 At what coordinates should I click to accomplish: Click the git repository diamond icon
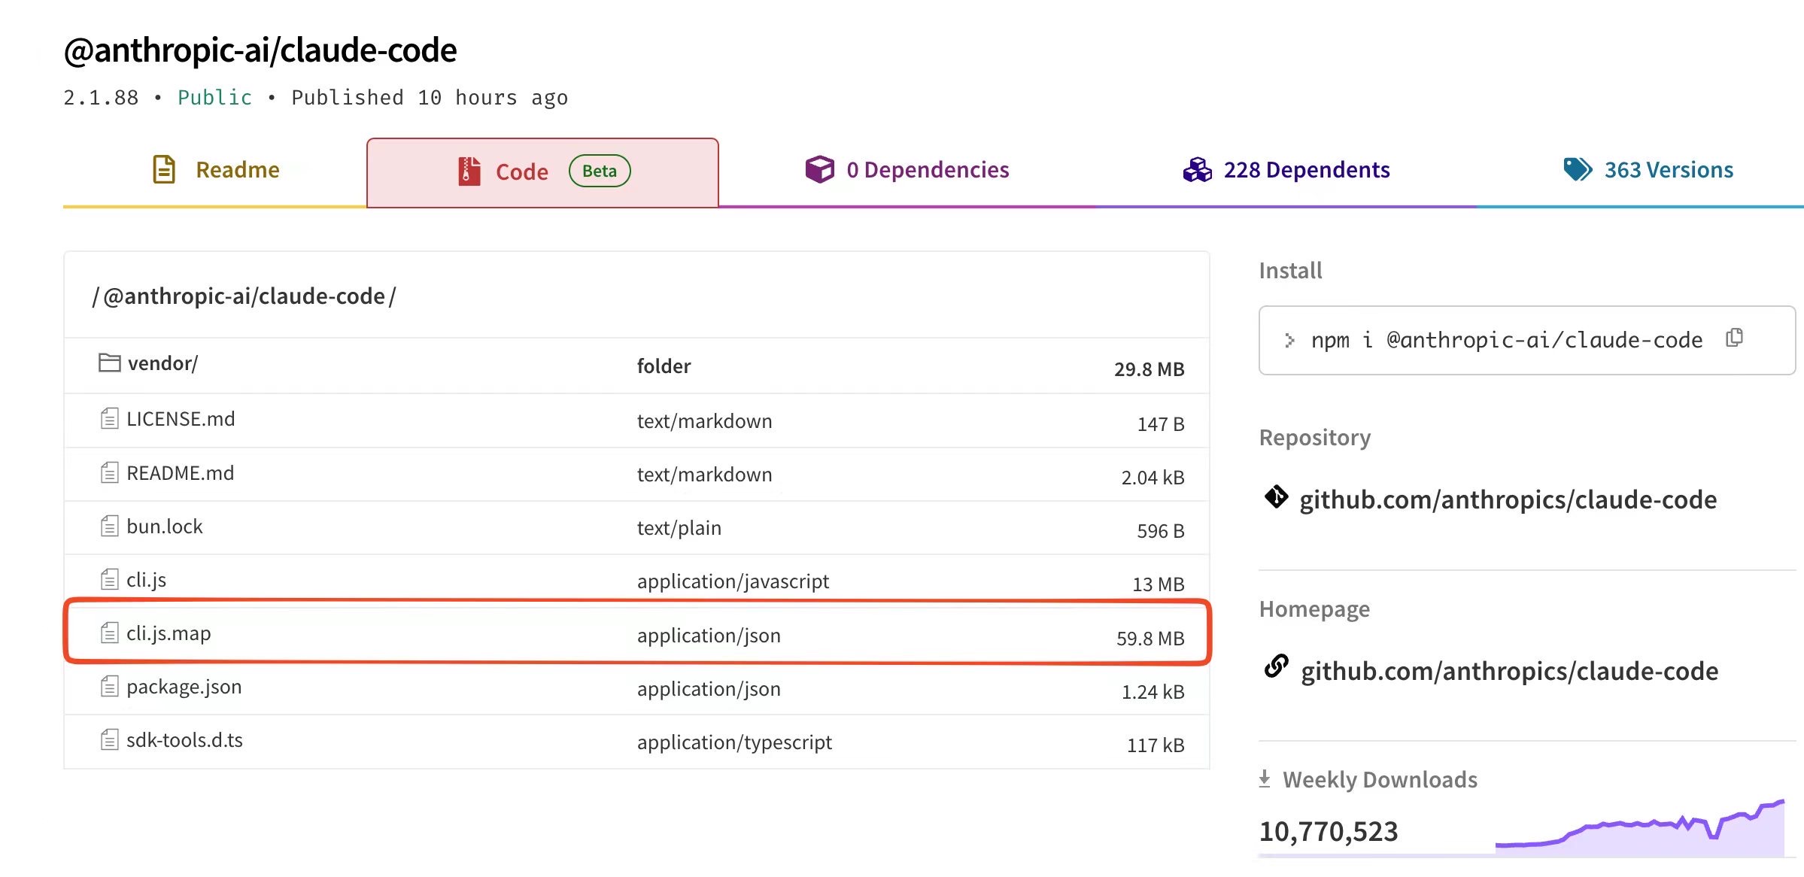[1276, 497]
